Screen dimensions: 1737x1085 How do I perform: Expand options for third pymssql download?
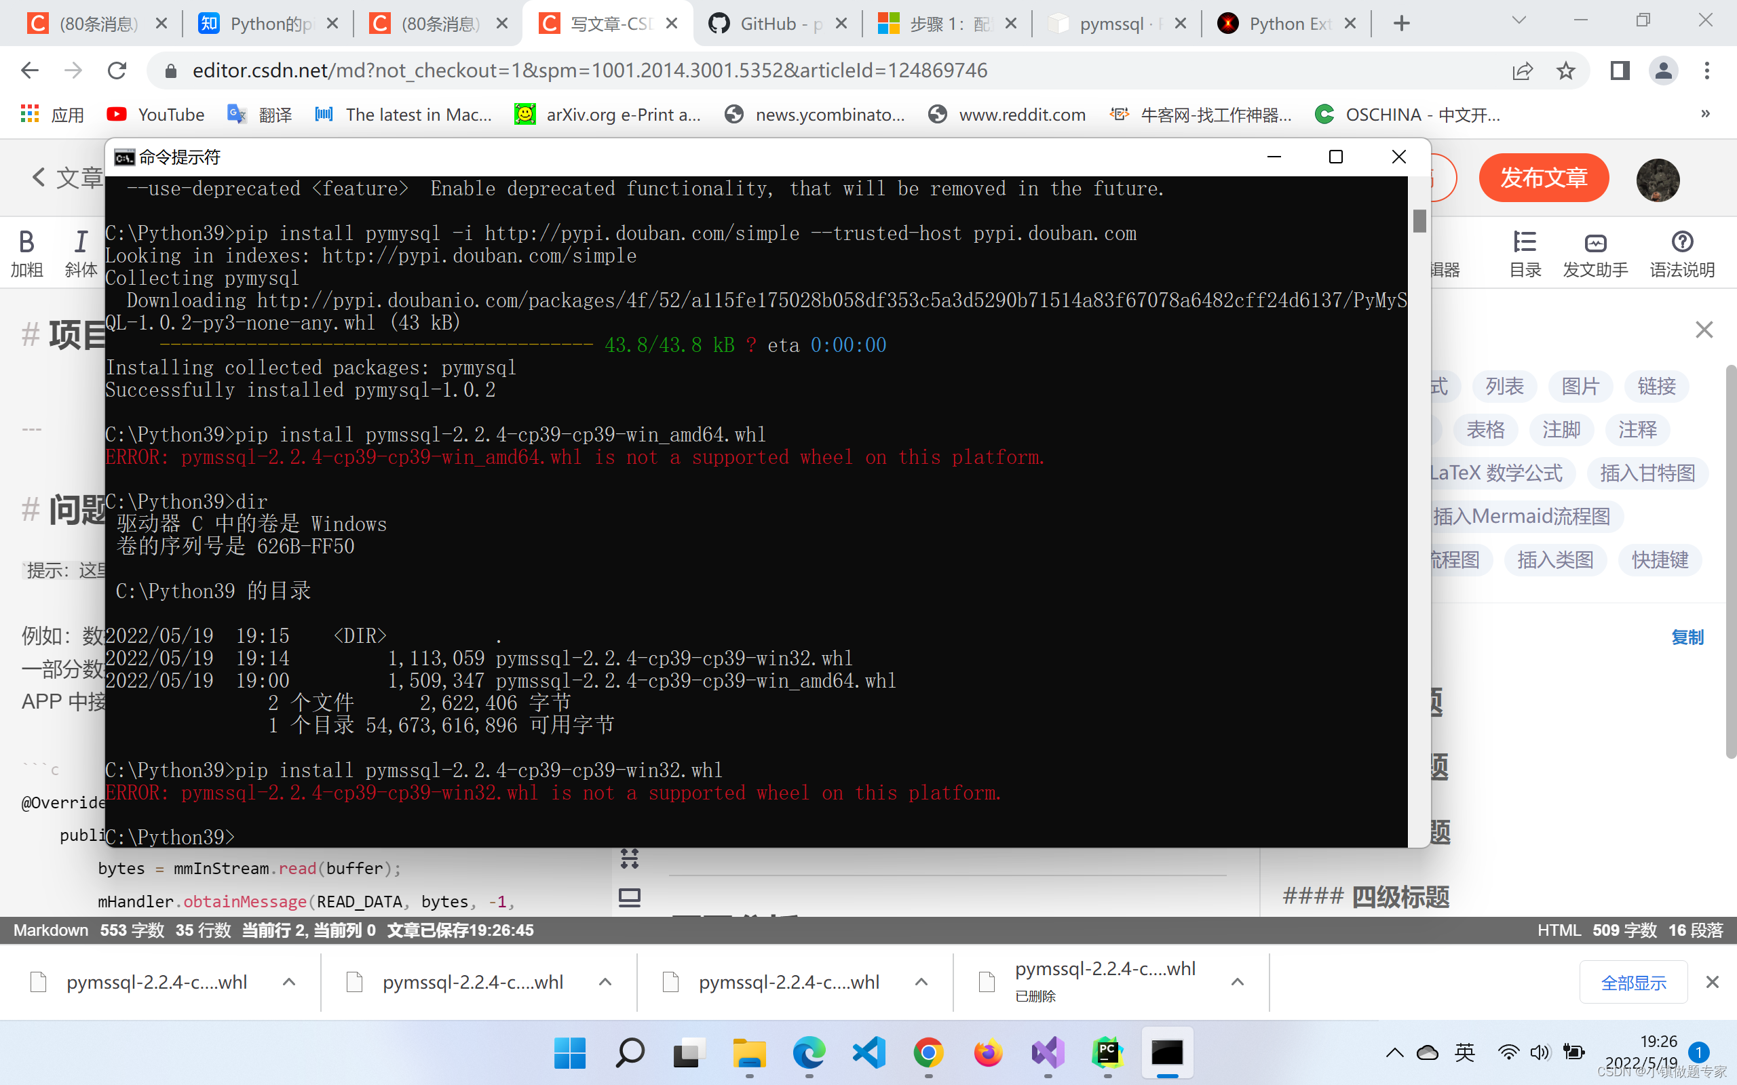point(921,983)
